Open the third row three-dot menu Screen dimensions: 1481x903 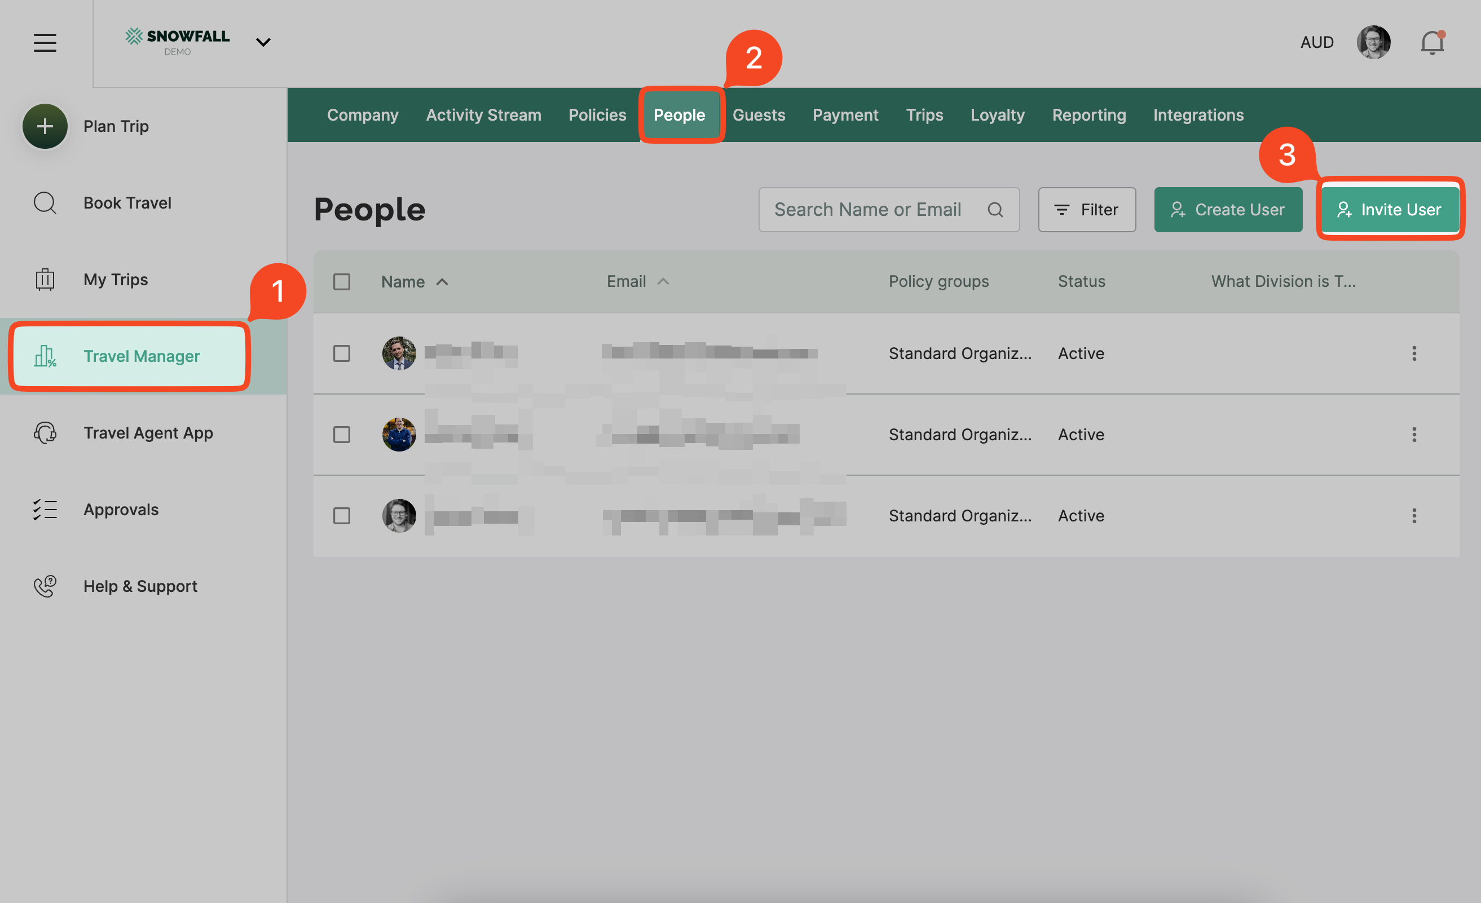[x=1414, y=516]
